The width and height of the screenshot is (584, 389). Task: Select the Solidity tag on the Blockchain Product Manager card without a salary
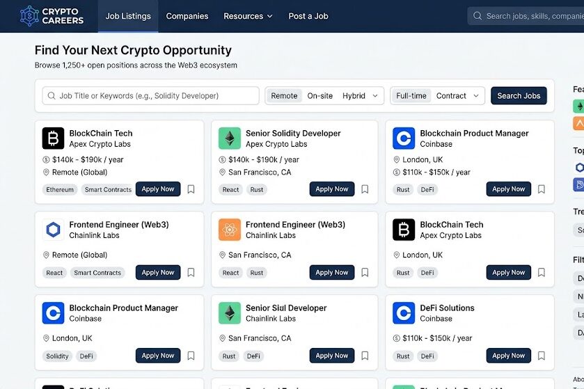(x=57, y=356)
